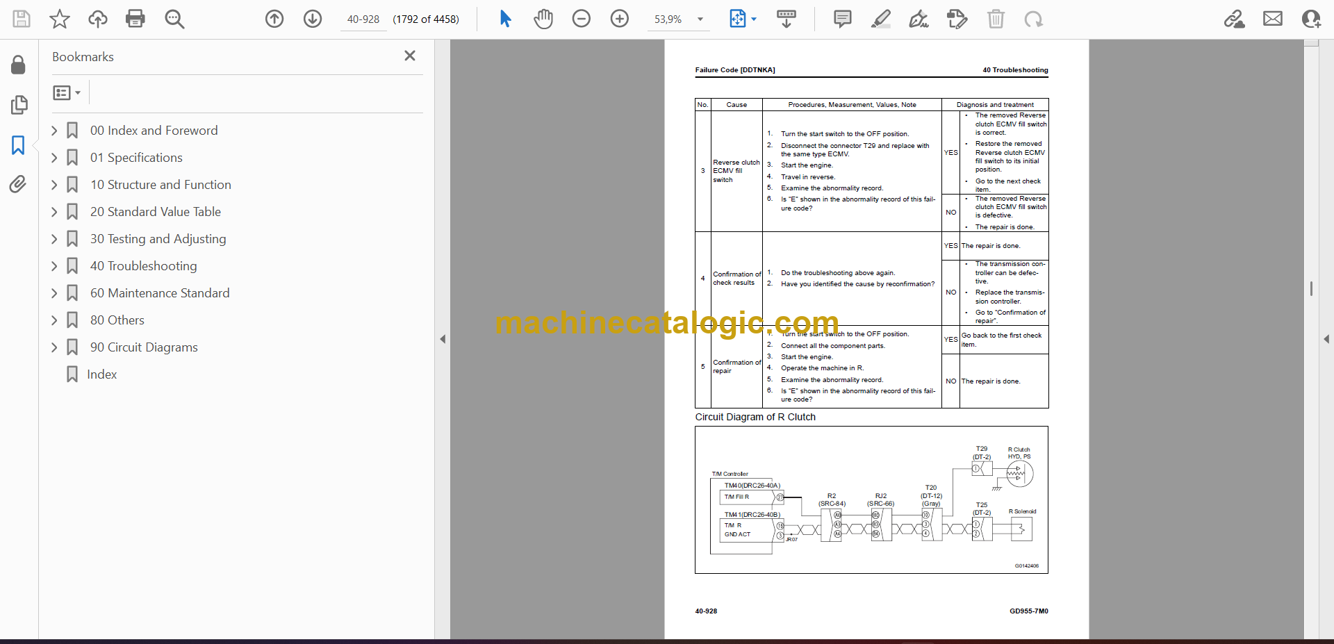Add a sticky note comment
This screenshot has height=644, width=1334.
[x=843, y=19]
